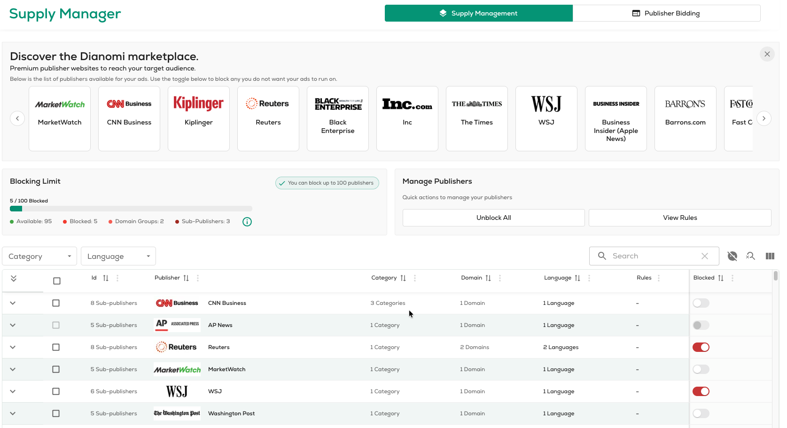Viewport: 787px width, 428px height.
Task: Sort by Category column arrows
Action: pyautogui.click(x=403, y=278)
